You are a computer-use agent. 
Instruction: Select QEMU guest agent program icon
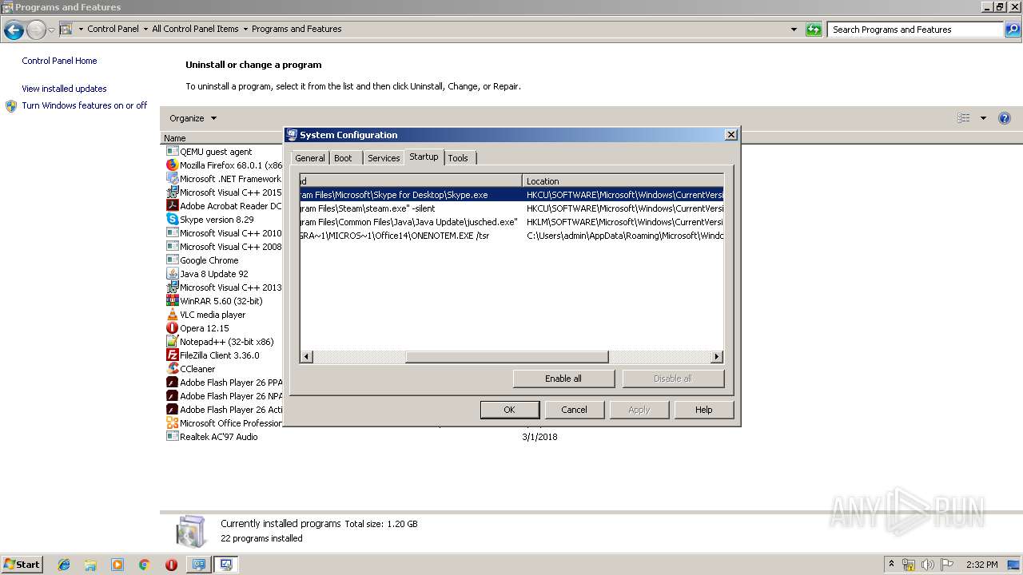point(172,151)
